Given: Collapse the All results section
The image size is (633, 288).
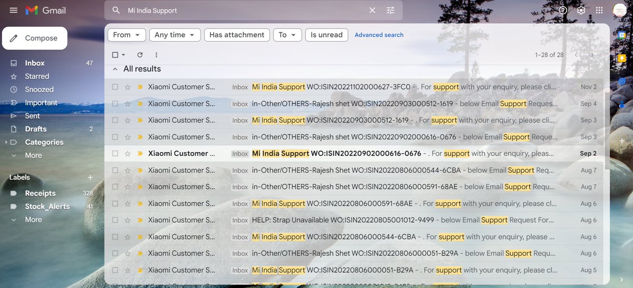Looking at the screenshot, I should (114, 69).
